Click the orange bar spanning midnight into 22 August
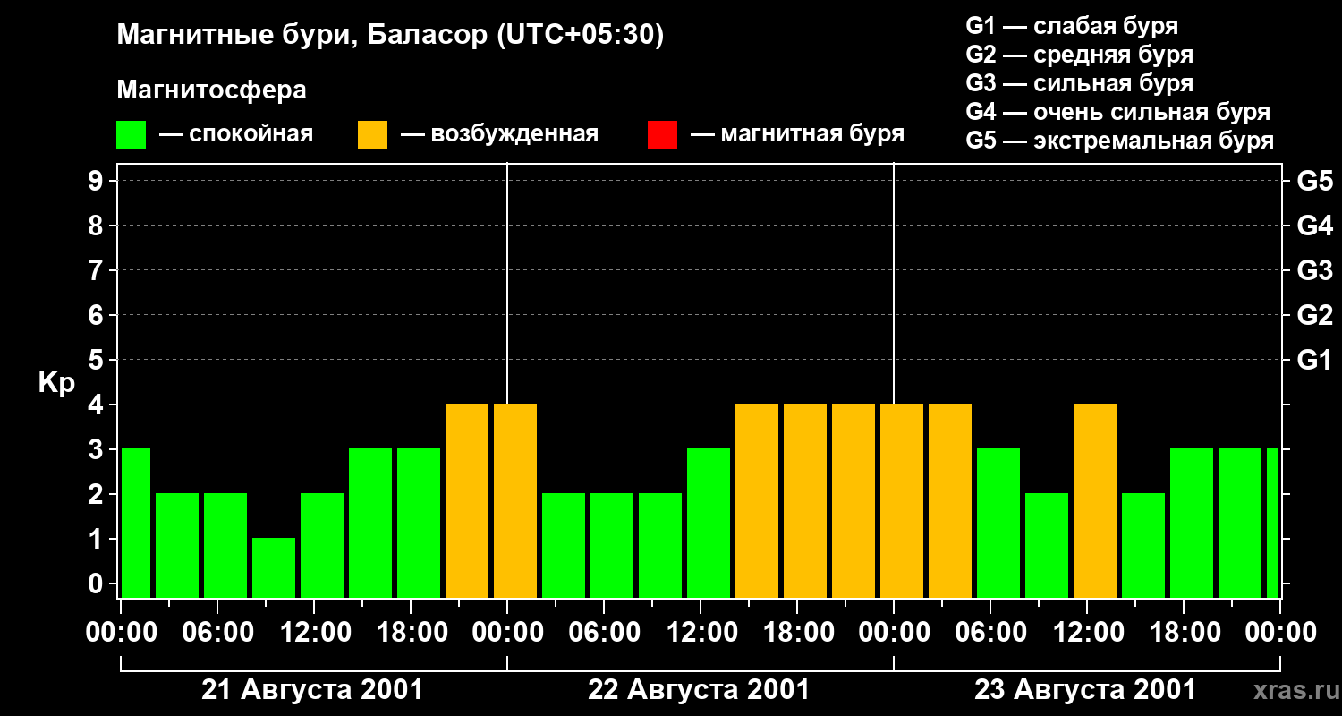 click(515, 500)
